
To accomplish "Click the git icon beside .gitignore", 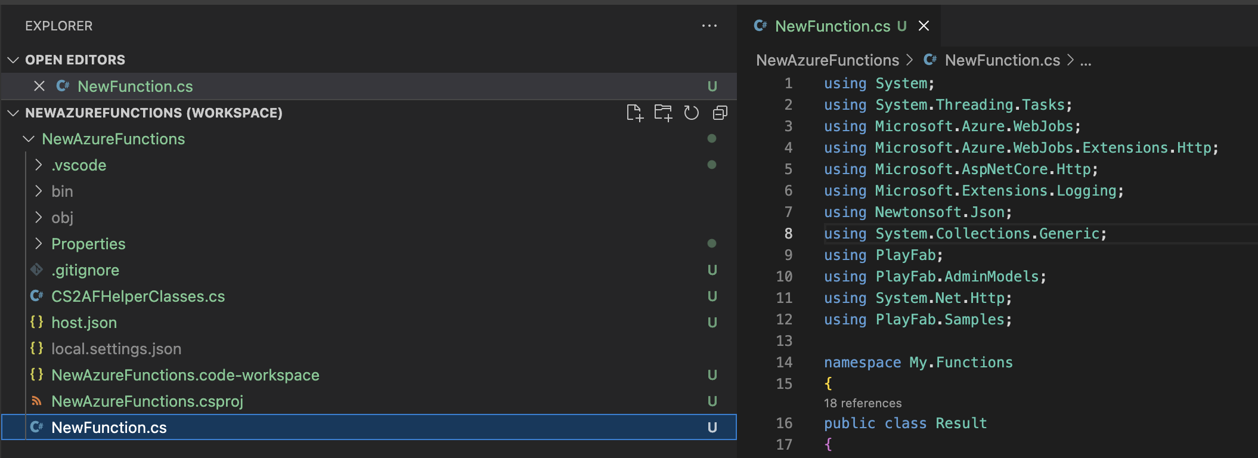I will (x=36, y=270).
